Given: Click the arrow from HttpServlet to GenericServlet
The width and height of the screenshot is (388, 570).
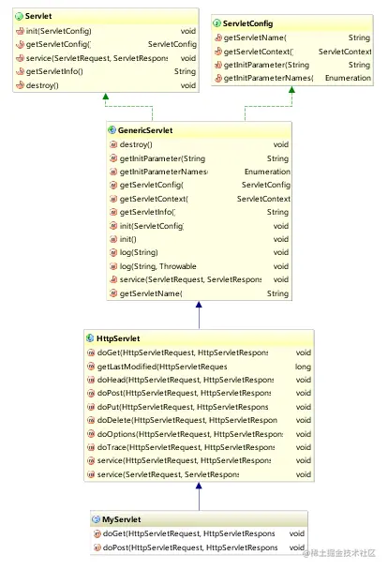Looking at the screenshot, I should 199,315.
